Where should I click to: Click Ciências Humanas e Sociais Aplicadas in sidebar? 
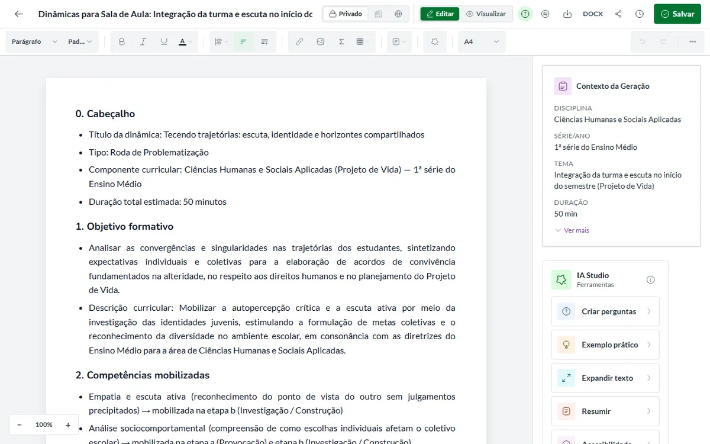coord(617,120)
